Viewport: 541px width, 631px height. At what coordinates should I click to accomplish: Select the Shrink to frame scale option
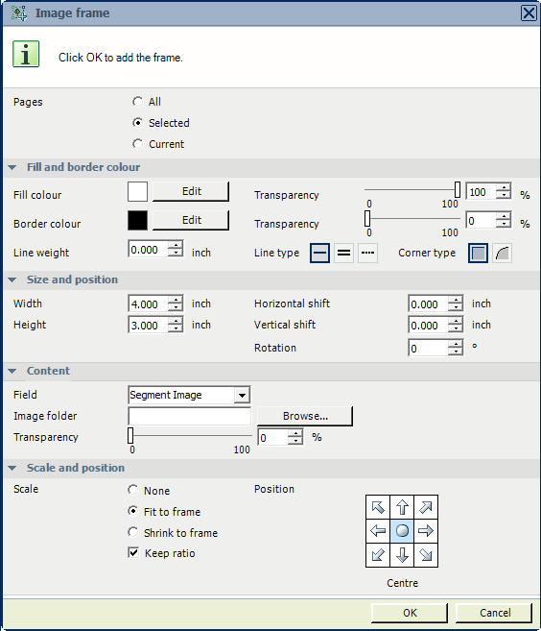[132, 532]
